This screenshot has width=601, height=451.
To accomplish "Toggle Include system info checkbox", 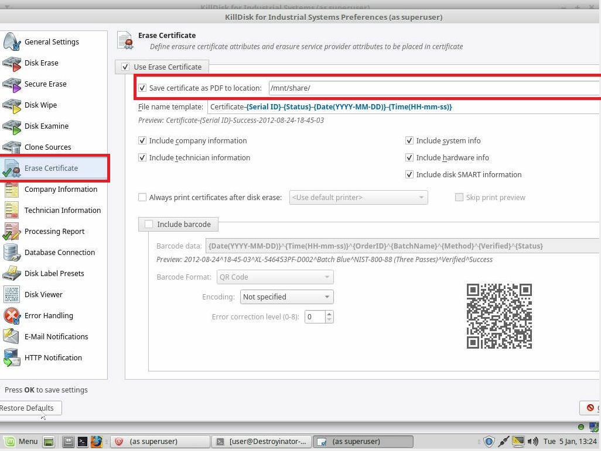I will 409,140.
